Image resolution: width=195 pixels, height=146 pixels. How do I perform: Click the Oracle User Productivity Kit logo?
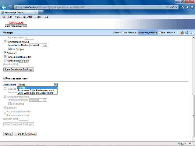pos(16,24)
